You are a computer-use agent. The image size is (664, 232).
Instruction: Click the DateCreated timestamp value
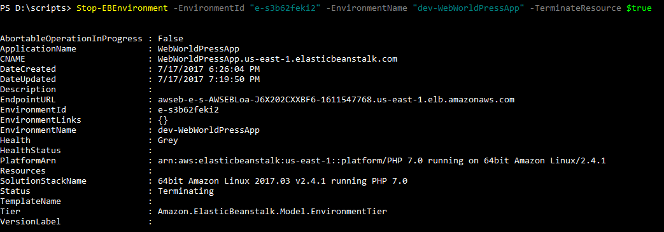(x=209, y=69)
